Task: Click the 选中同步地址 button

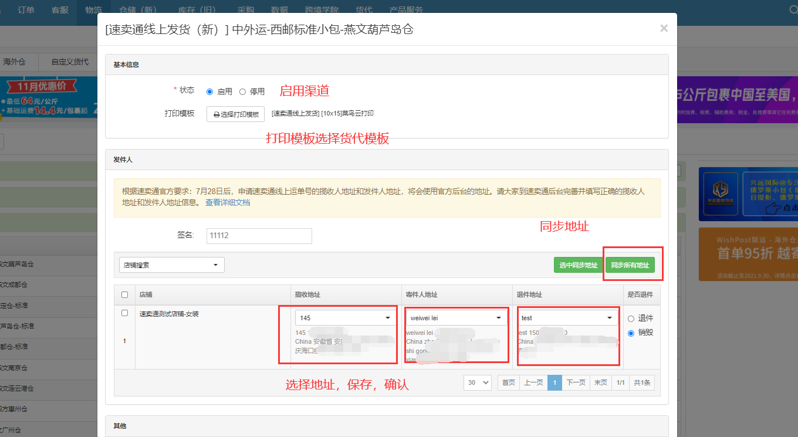Action: tap(578, 265)
